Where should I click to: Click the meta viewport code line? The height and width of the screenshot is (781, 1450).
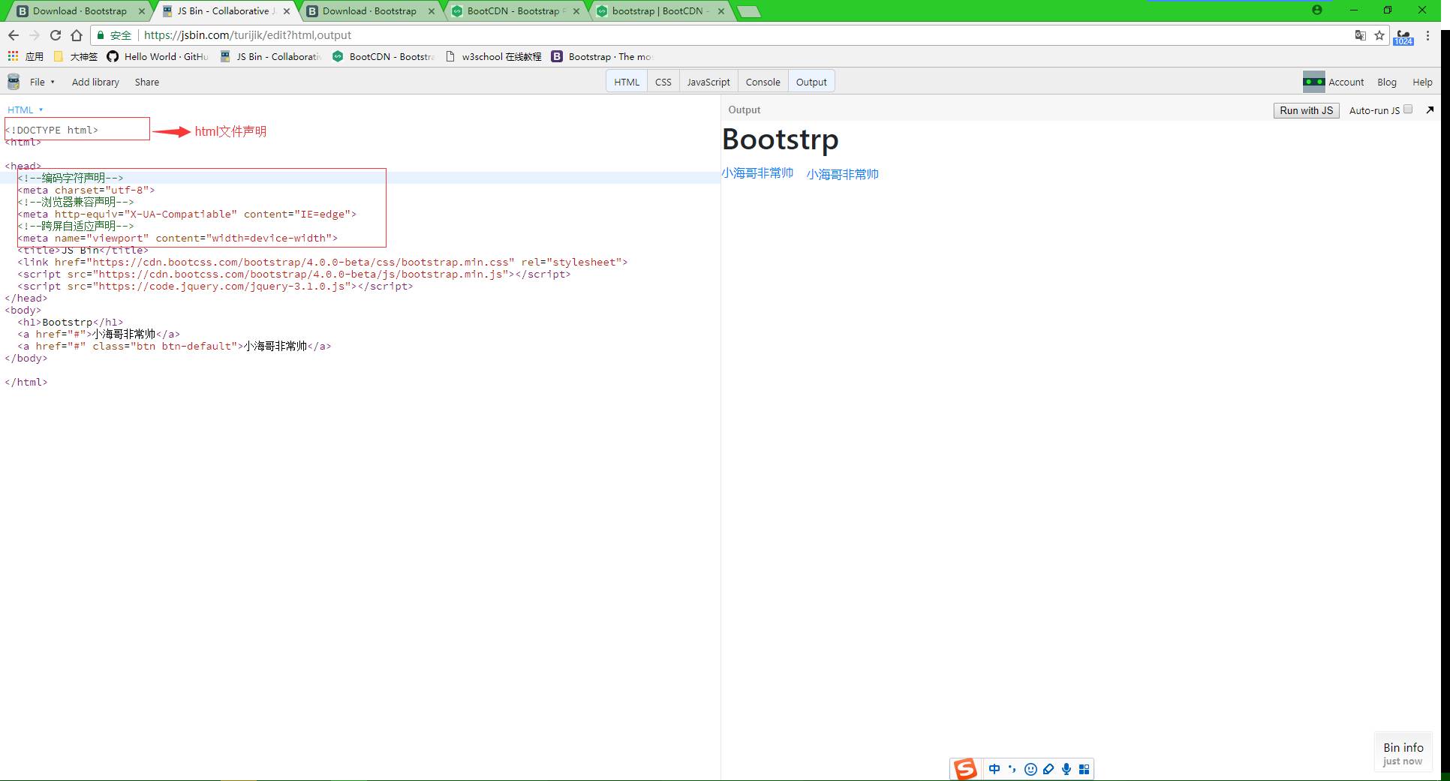178,239
